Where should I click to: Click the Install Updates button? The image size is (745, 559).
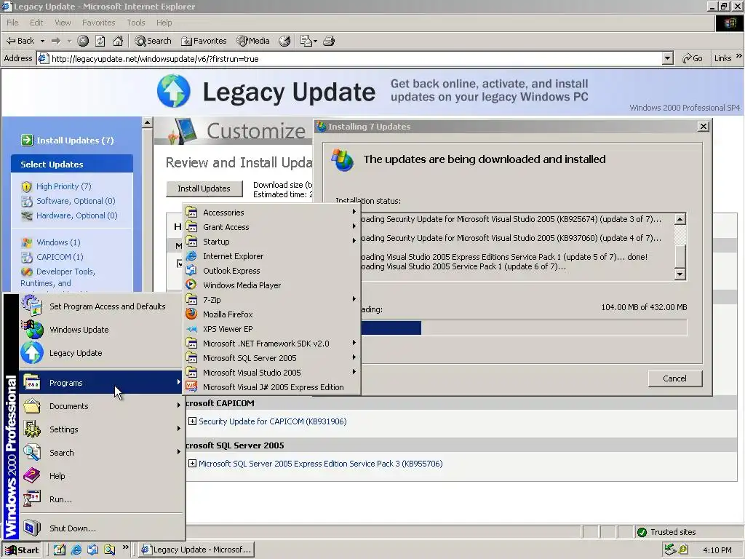[x=204, y=189]
